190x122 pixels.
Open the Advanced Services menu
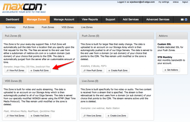click(x=158, y=19)
